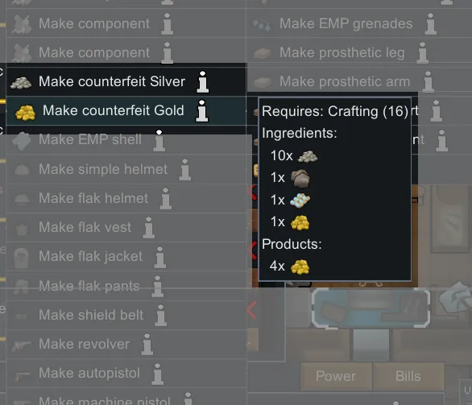Show info for Make simple helmet
This screenshot has height=405, width=472.
tap(184, 170)
